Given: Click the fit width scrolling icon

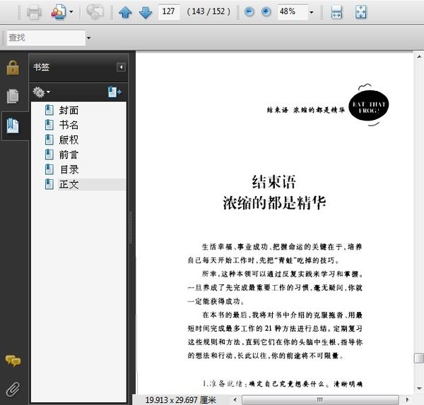Looking at the screenshot, I should (337, 12).
